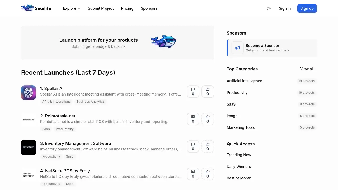Click the Sign up button
The width and height of the screenshot is (338, 190).
pos(307,8)
